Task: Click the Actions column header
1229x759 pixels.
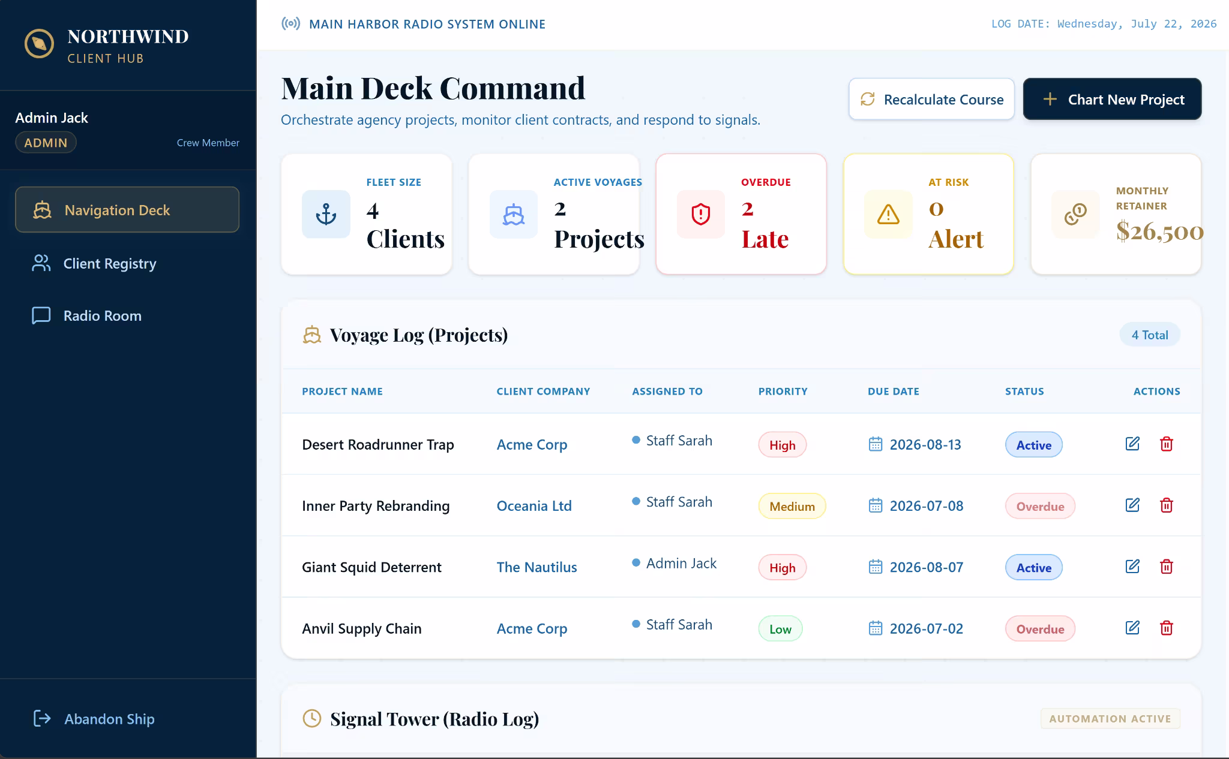Action: (x=1156, y=391)
